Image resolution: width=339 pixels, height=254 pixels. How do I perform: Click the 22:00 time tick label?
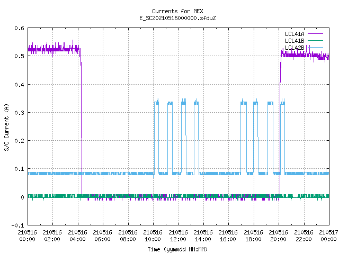pos(304,239)
